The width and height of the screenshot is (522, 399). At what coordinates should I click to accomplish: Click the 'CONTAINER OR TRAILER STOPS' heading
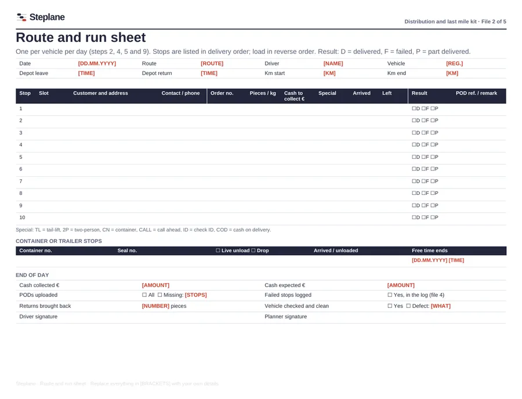point(59,241)
